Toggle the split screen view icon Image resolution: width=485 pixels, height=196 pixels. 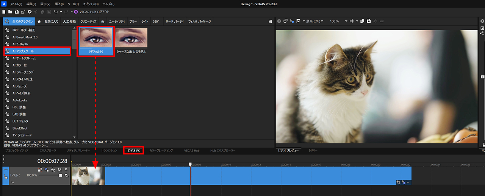(x=299, y=21)
